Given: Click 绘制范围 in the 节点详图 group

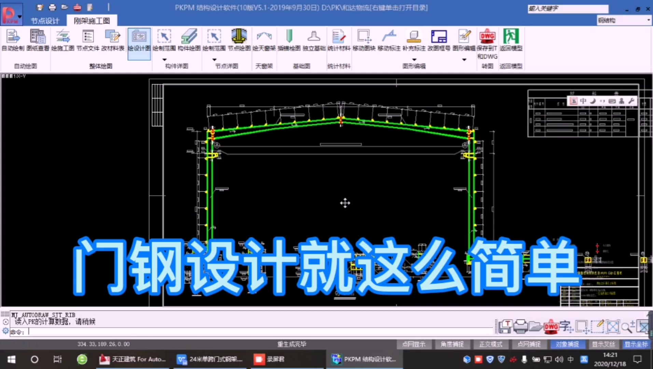Looking at the screenshot, I should (214, 40).
